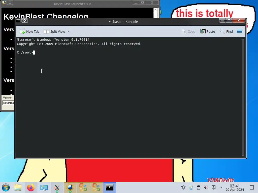
Task: Click first orange squares taskbar icon
Action: (83, 187)
